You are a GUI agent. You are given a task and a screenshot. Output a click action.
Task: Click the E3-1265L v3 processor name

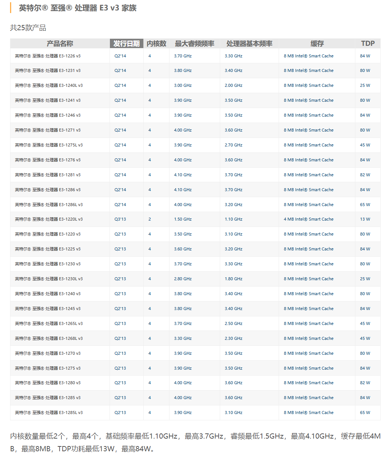pos(49,323)
